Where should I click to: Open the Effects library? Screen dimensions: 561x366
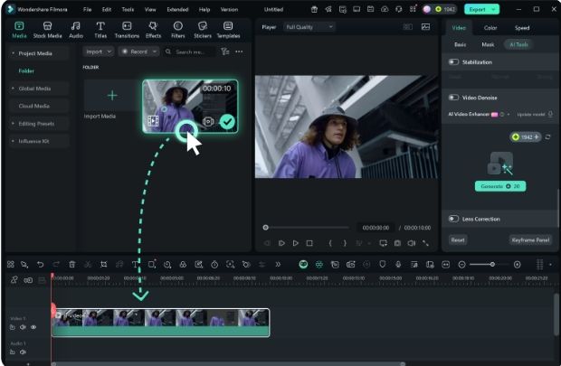(152, 29)
